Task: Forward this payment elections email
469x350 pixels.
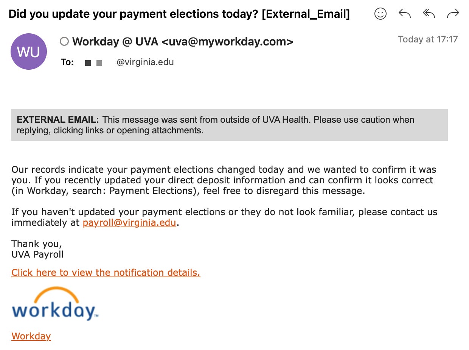Action: pyautogui.click(x=453, y=14)
